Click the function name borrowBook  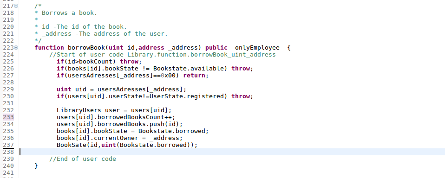pos(86,48)
